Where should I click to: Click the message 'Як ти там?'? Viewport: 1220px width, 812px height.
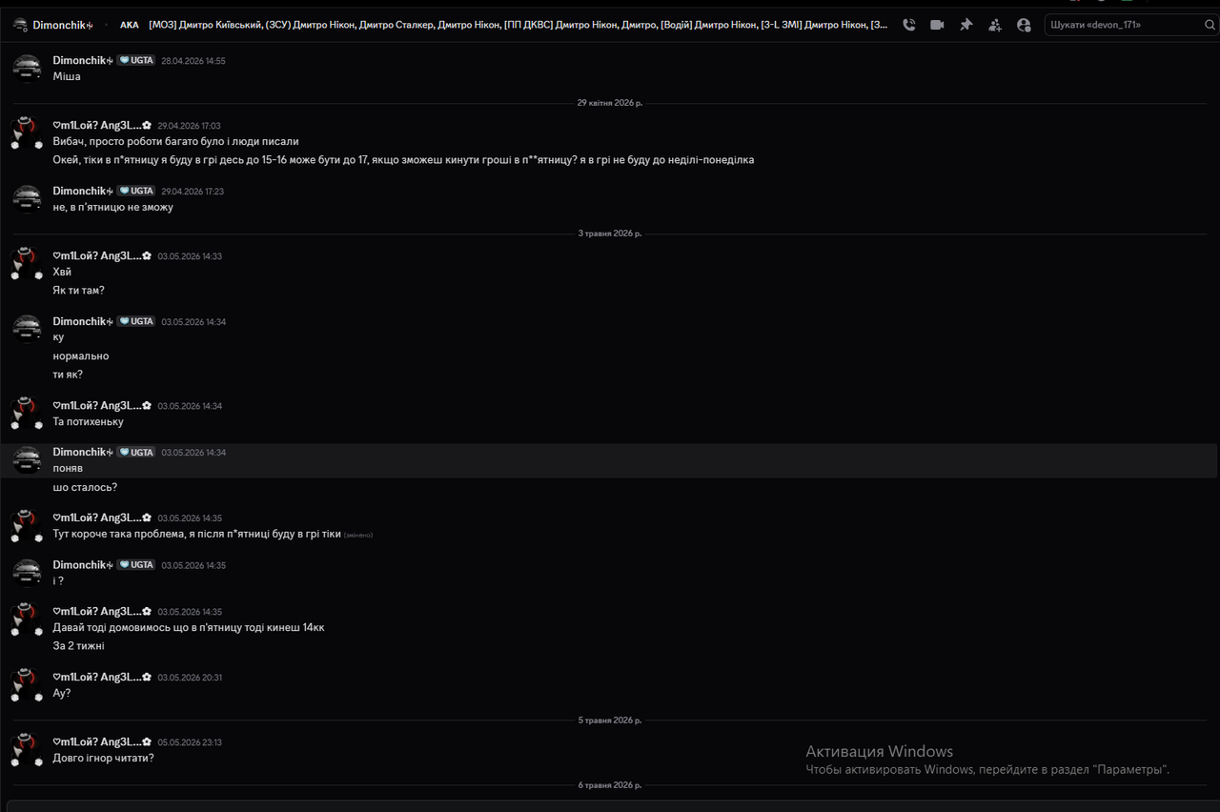click(79, 291)
